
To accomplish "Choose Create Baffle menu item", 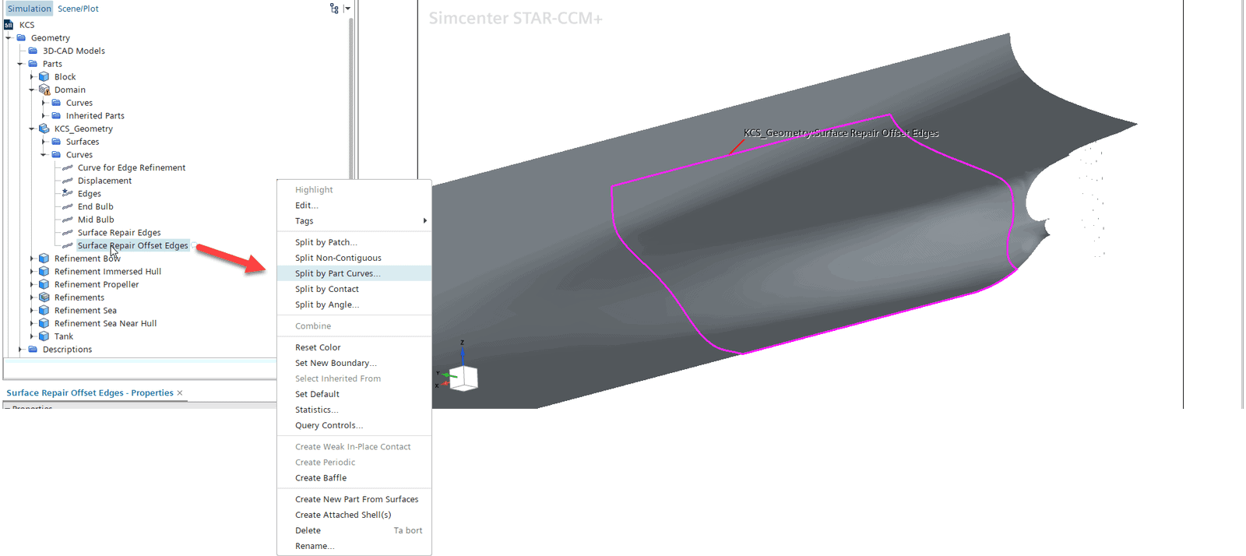I will pos(354,478).
